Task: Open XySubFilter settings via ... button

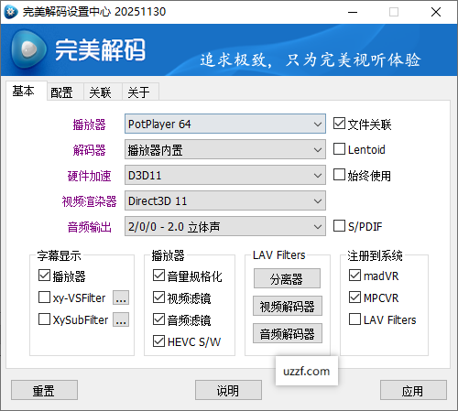Action: (x=121, y=319)
